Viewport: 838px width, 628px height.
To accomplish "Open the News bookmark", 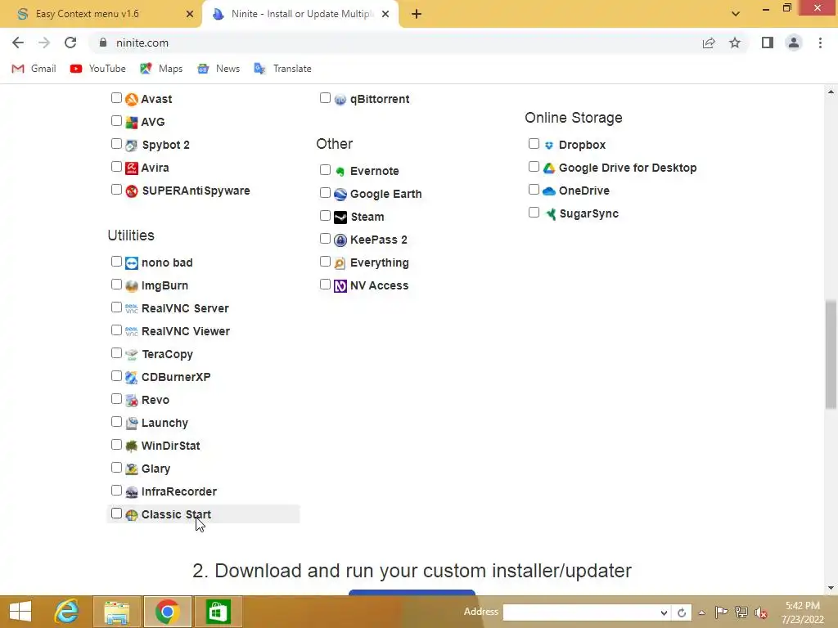I will pos(218,69).
